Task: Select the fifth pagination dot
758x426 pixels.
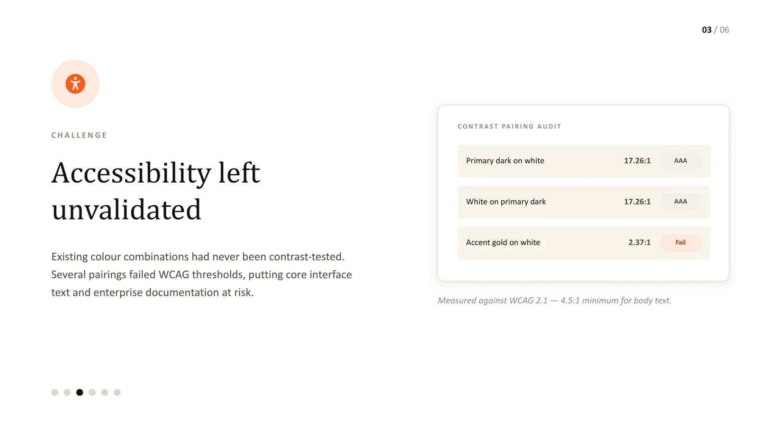Action: click(105, 392)
